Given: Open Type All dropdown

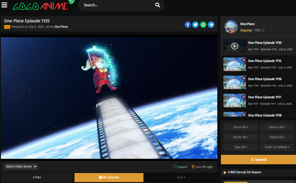Looking at the screenshot, I should click(241, 147).
